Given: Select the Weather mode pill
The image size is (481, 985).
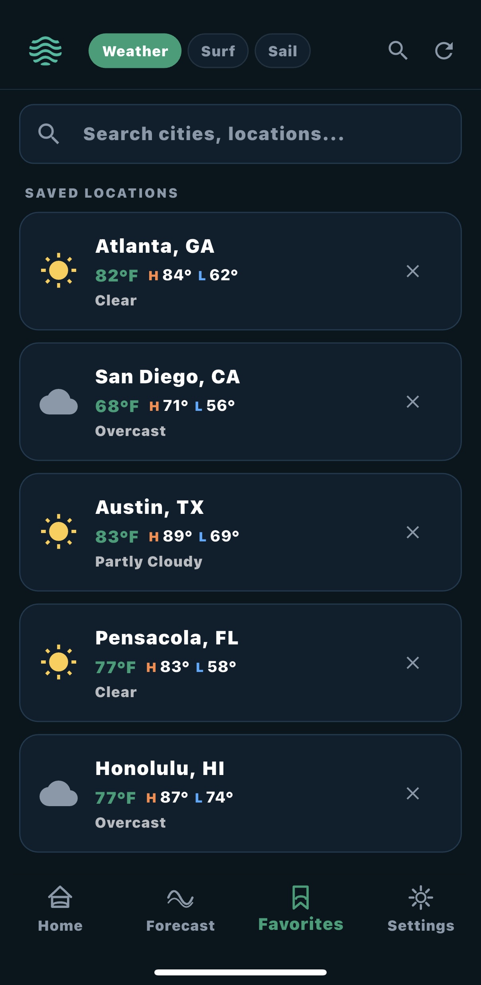Looking at the screenshot, I should pyautogui.click(x=135, y=51).
